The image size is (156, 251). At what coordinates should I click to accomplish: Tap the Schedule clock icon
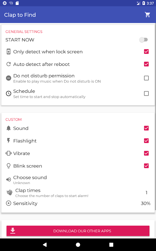[x=8, y=93]
